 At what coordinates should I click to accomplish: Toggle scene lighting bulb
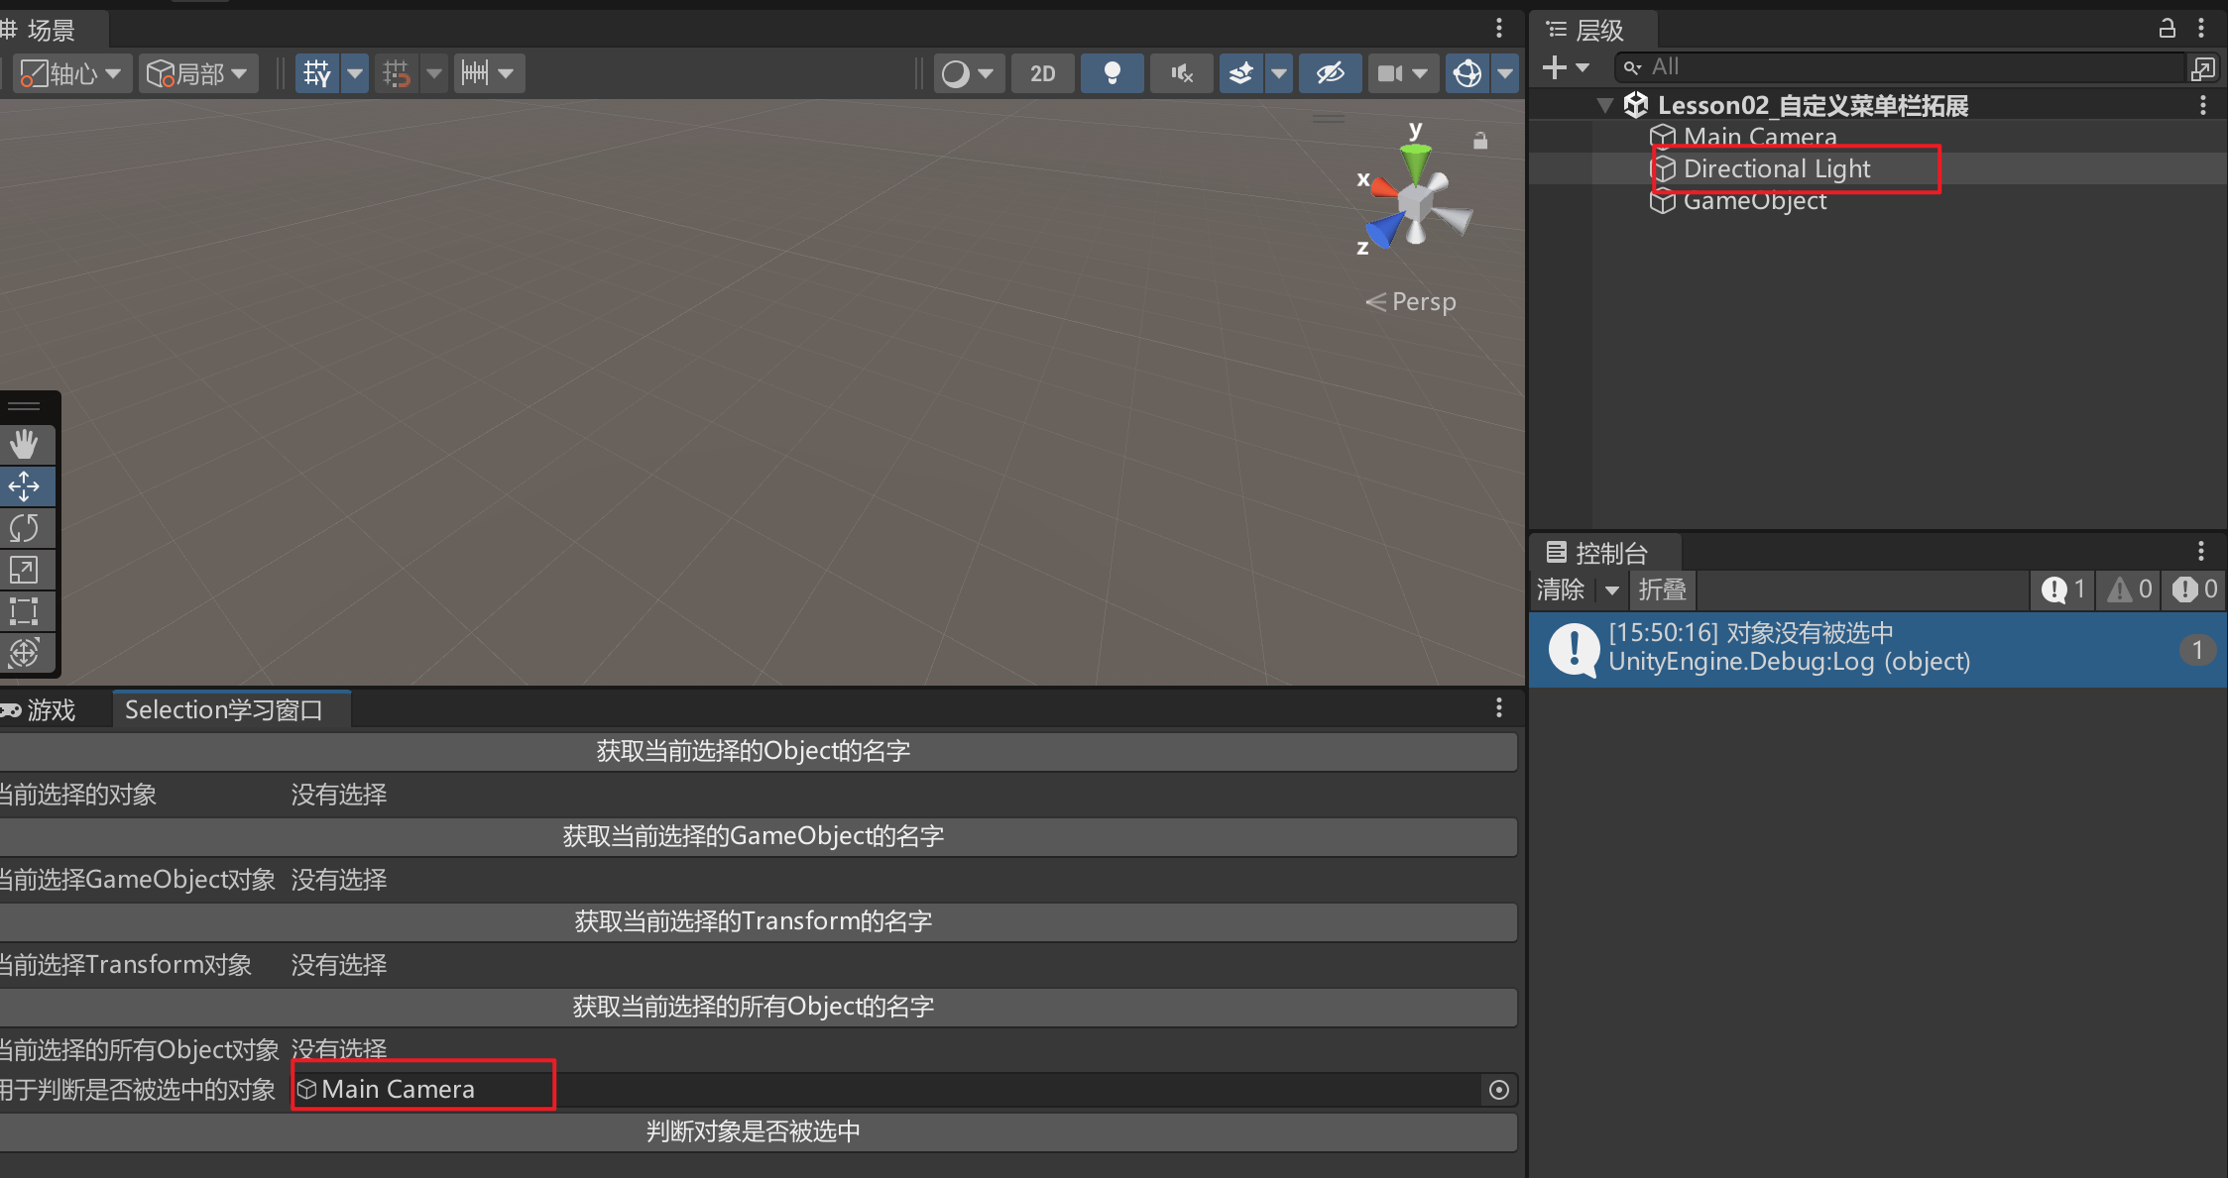(1112, 73)
